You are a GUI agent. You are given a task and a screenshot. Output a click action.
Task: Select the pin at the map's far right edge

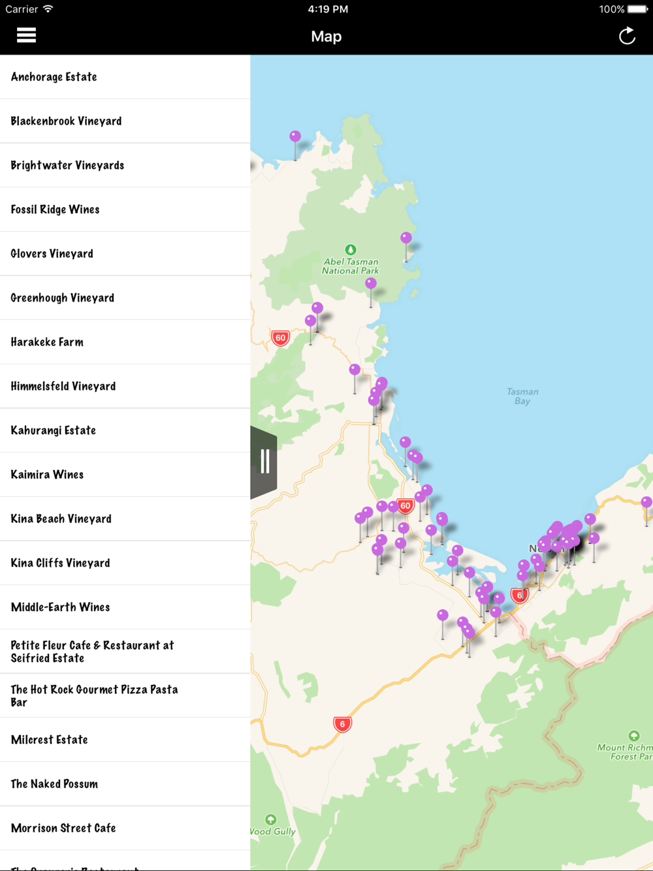coord(646,502)
